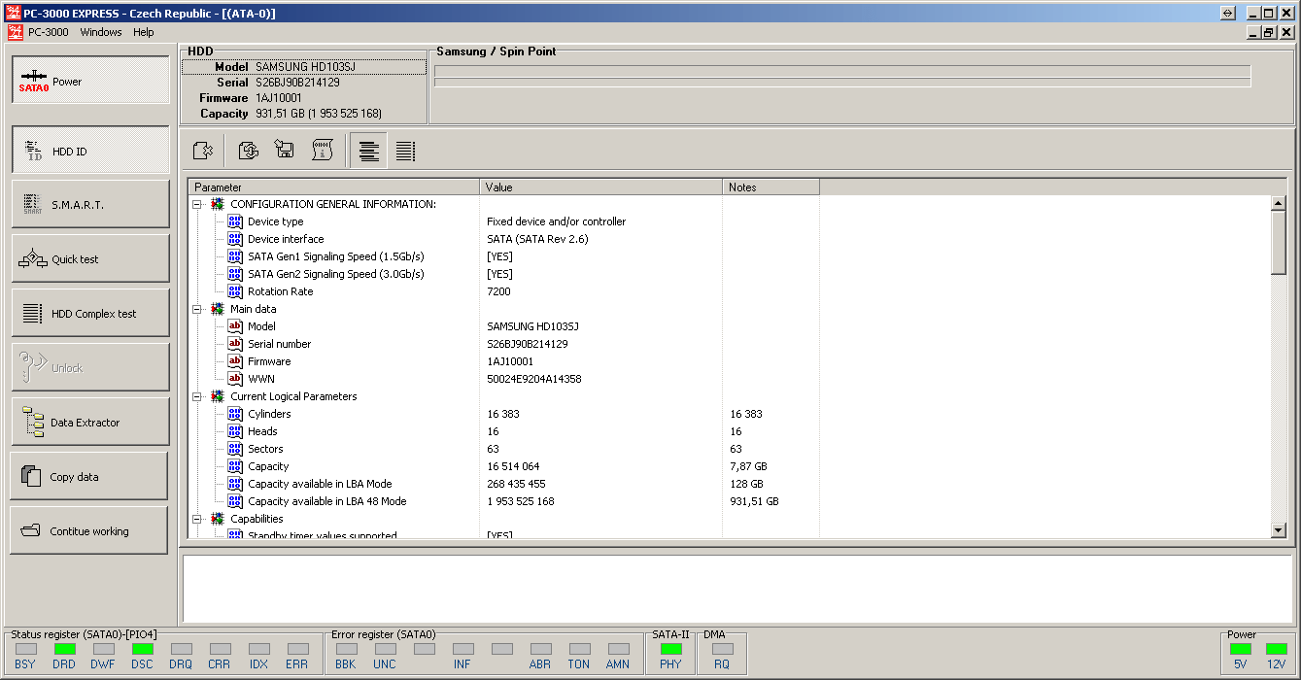Select the 268 435 455 LBA capacity value

(x=516, y=484)
